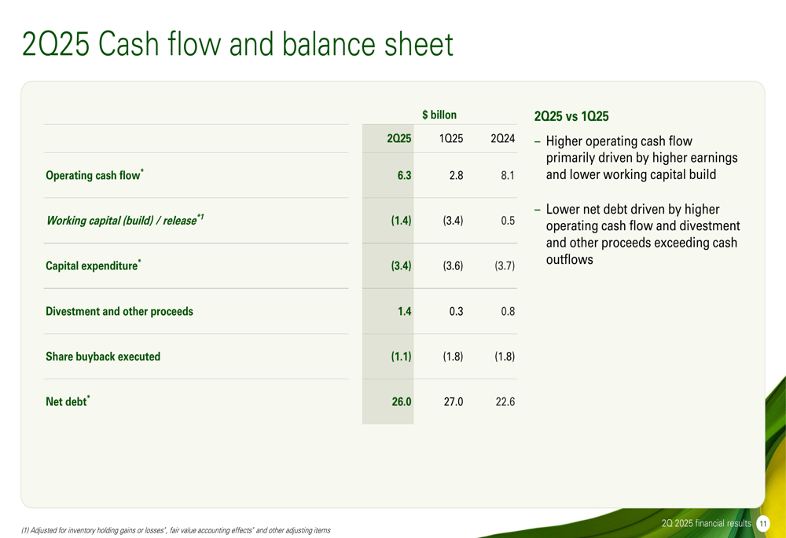
Task: Click Working capital 1Q25 value (3.4)
Action: click(453, 221)
